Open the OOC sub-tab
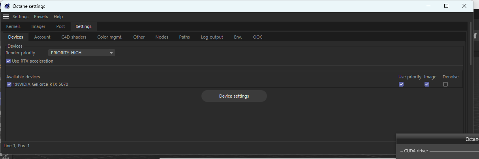The height and width of the screenshot is (159, 479). click(x=258, y=37)
